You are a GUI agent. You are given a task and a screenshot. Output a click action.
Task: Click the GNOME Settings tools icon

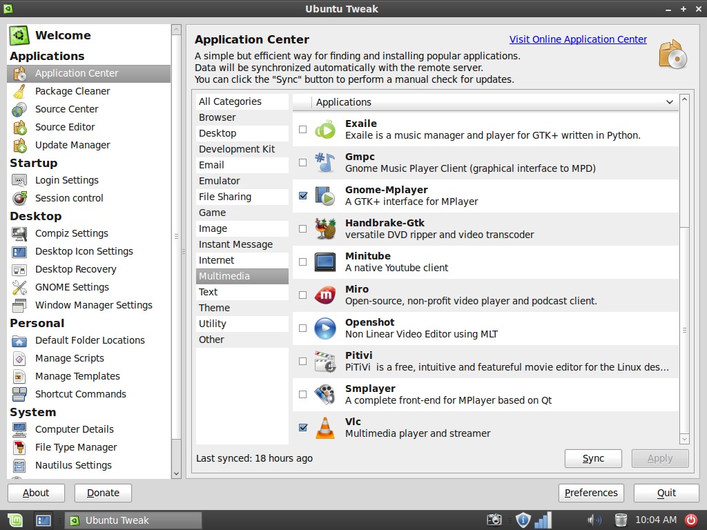[x=19, y=288]
